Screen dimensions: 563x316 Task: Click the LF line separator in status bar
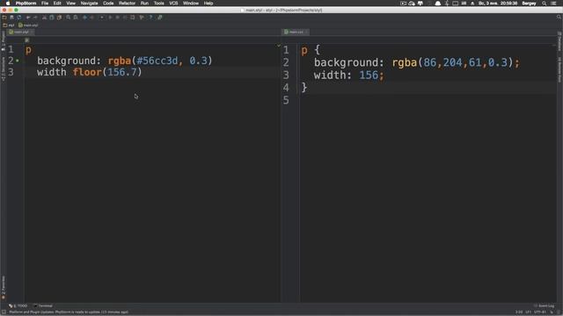528,312
